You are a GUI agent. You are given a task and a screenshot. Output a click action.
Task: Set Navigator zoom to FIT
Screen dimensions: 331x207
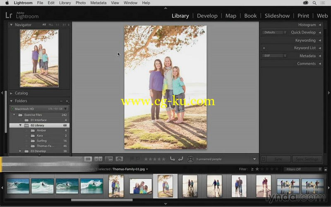point(44,25)
